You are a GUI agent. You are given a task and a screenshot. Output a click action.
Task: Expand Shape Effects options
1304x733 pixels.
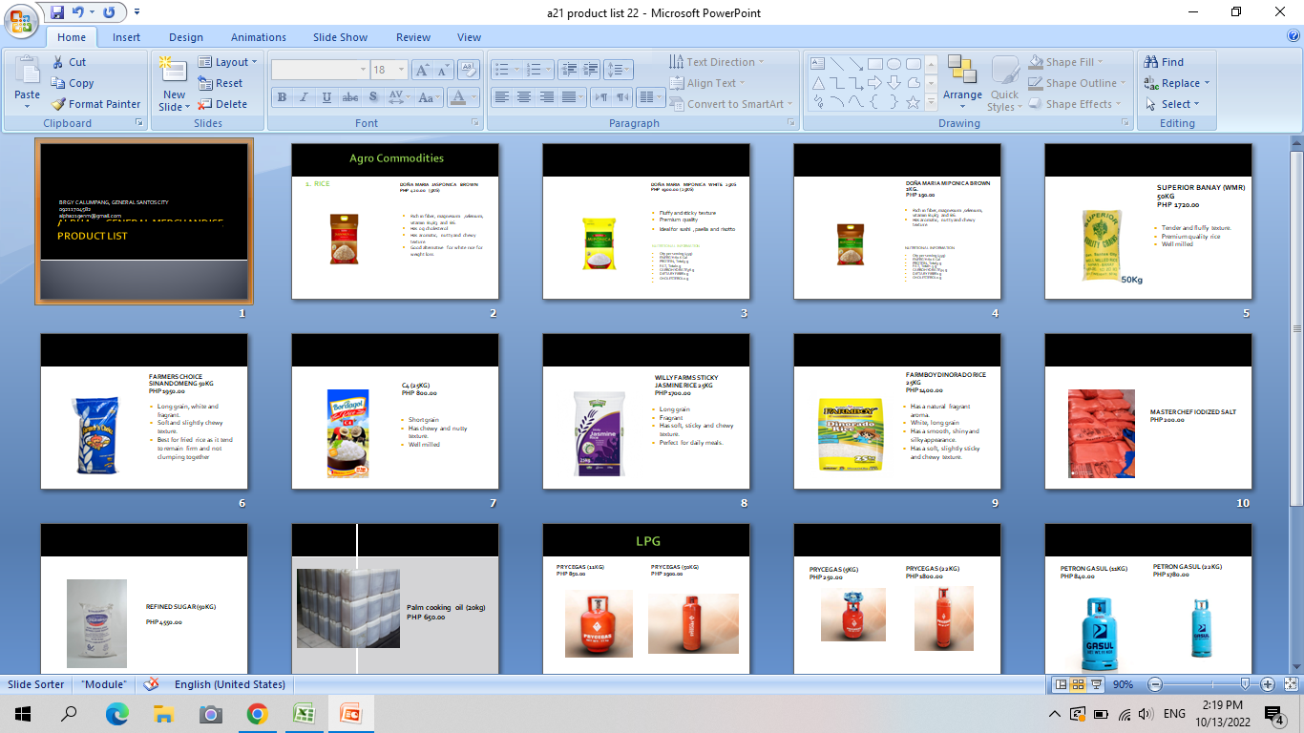point(1076,104)
